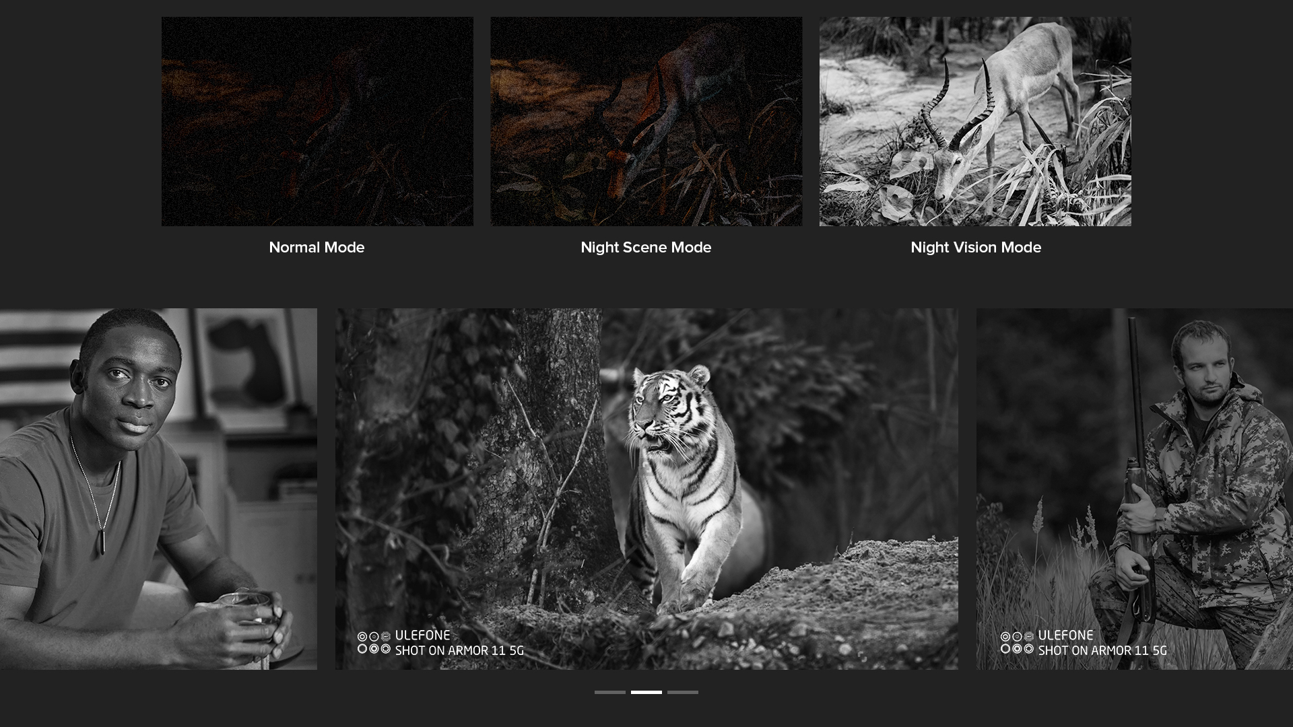This screenshot has width=1293, height=727.
Task: Click ULEFONE watermark text on hunter photo
Action: pyautogui.click(x=1065, y=635)
